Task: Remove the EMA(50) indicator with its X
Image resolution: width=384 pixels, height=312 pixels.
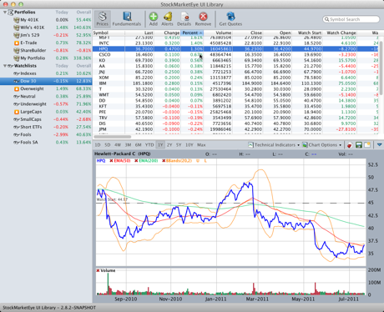Action: pos(111,161)
